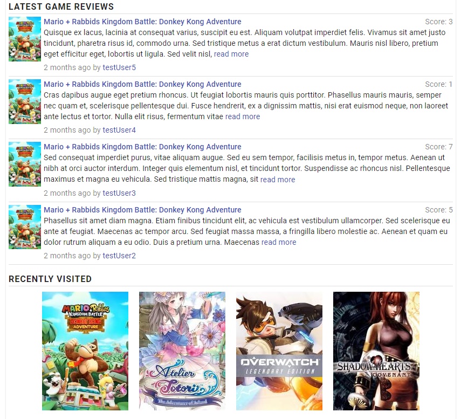Image resolution: width=461 pixels, height=419 pixels.
Task: Open Overwatch Legendary Edition cover
Action: [279, 351]
